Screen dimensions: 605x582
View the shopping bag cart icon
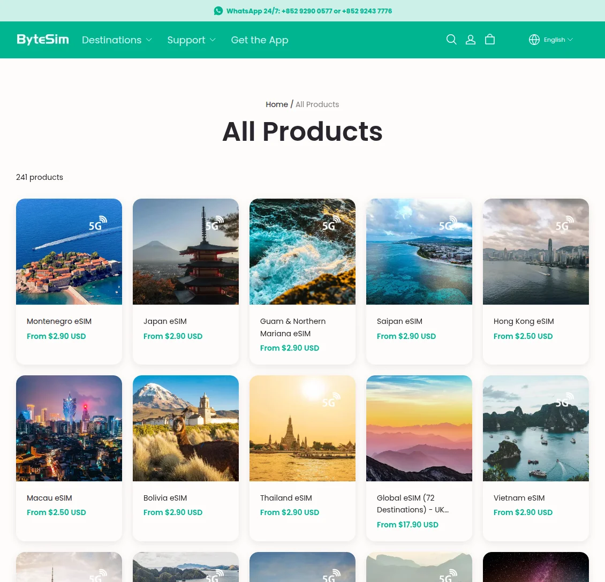pyautogui.click(x=490, y=40)
